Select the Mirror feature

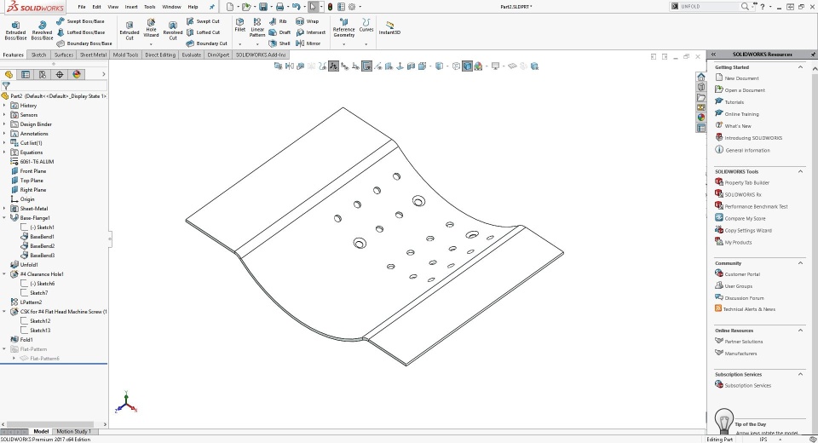click(x=308, y=43)
